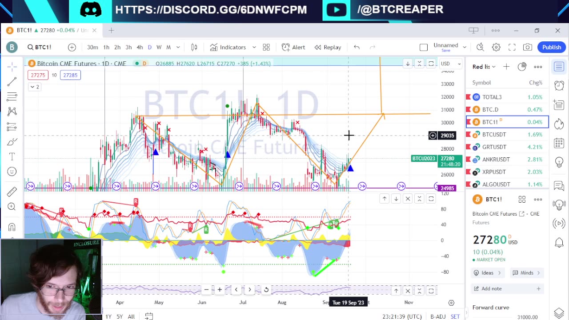The width and height of the screenshot is (569, 320).
Task: Select the ruler measure tool
Action: [12, 192]
